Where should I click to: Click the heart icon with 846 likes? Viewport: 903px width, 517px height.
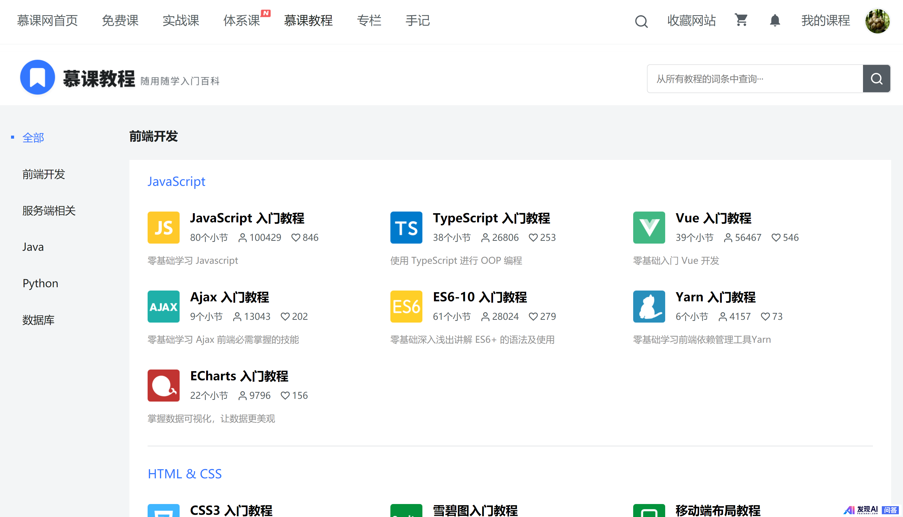(x=295, y=238)
